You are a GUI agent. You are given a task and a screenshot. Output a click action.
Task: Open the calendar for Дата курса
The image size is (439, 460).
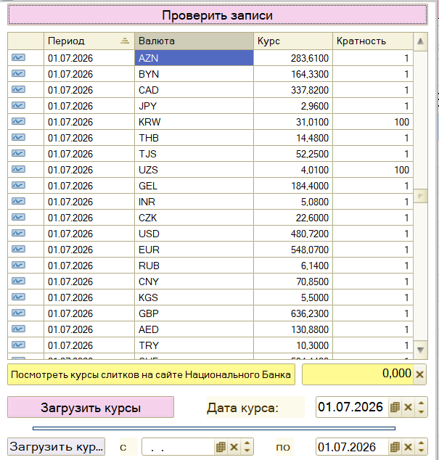coord(395,407)
